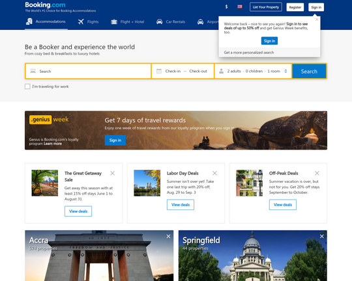Image resolution: width=352 pixels, height=281 pixels.
Task: View deals for The Great Getaway Sale
Action: [x=78, y=211]
